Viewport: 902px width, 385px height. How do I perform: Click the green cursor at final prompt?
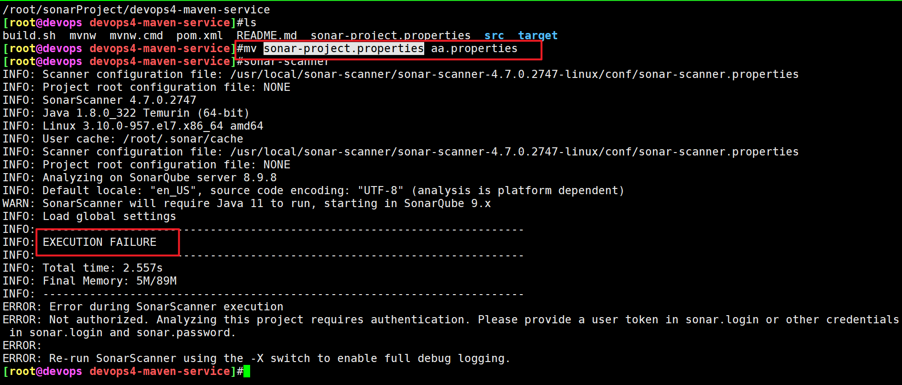(247, 371)
